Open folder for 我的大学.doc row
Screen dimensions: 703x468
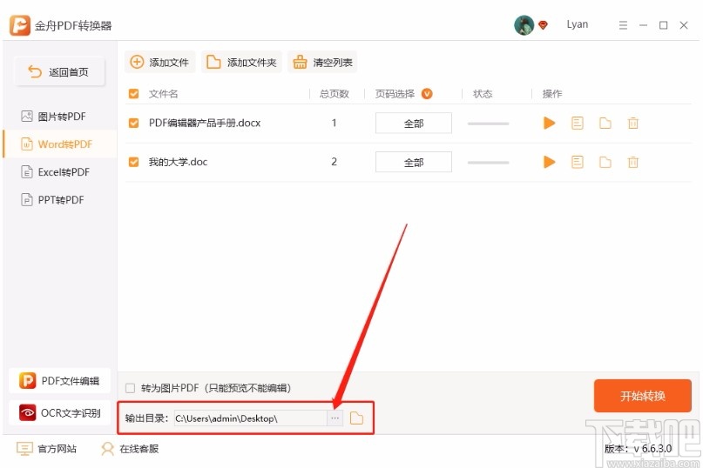click(x=605, y=162)
